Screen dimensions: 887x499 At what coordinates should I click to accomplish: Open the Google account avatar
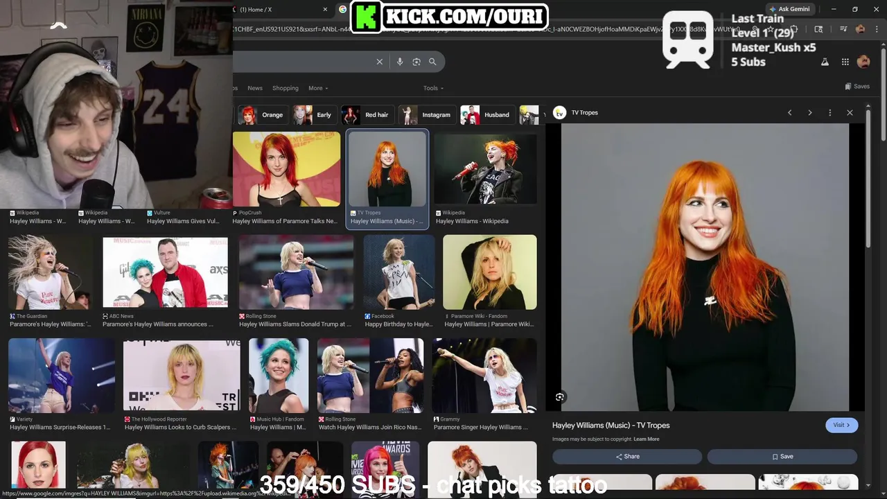point(863,62)
